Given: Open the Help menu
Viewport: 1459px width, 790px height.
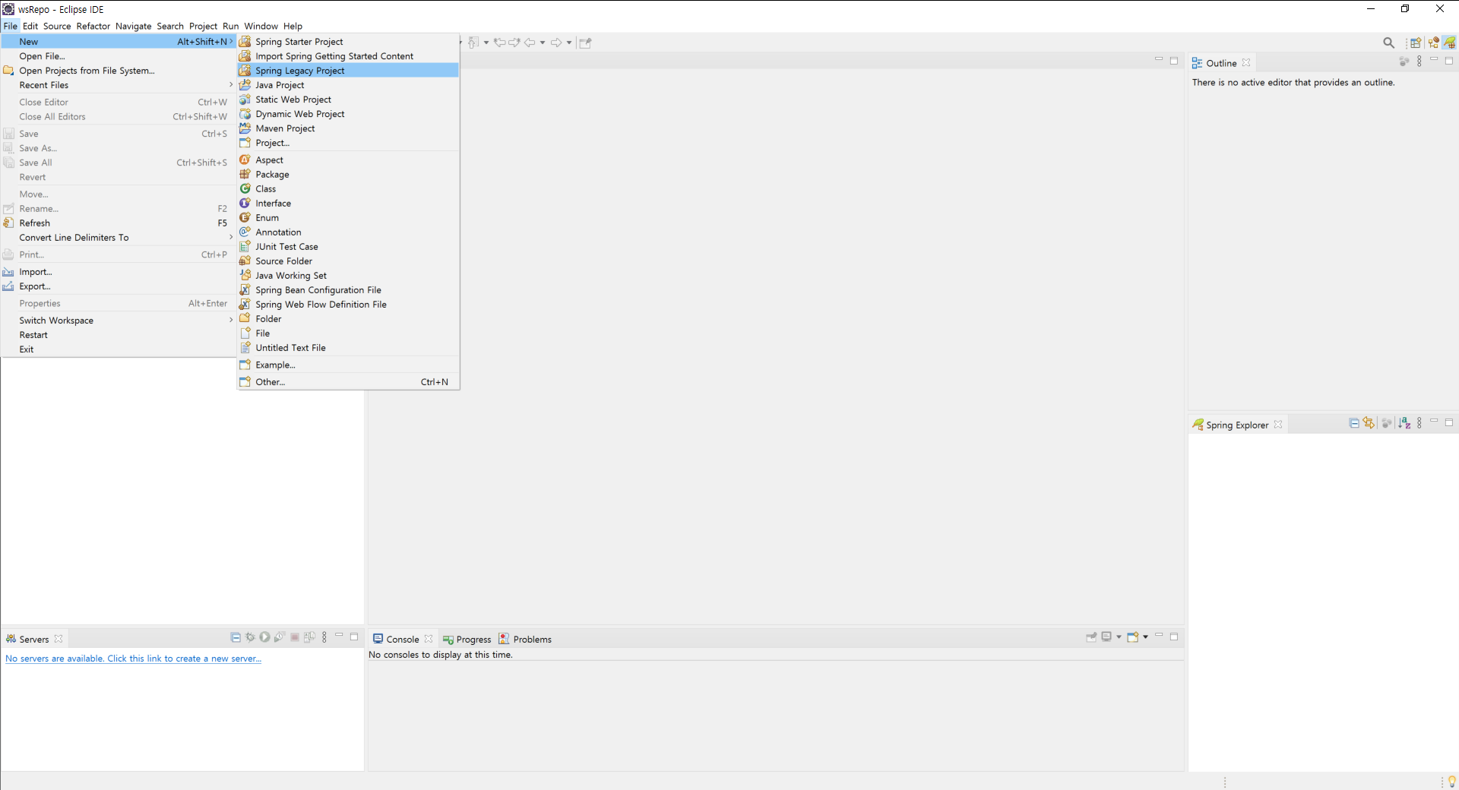Looking at the screenshot, I should pos(293,26).
